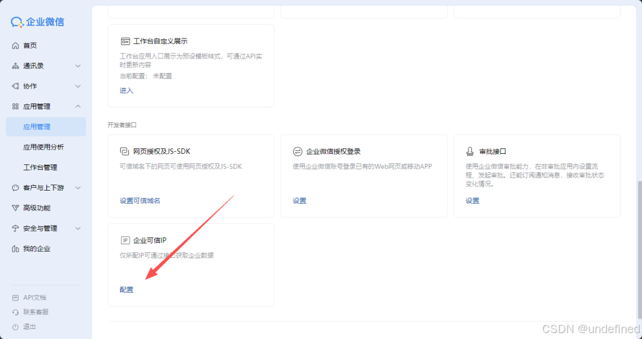The width and height of the screenshot is (642, 339).
Task: Expand the 通讯录 menu chevron
Action: (x=78, y=66)
